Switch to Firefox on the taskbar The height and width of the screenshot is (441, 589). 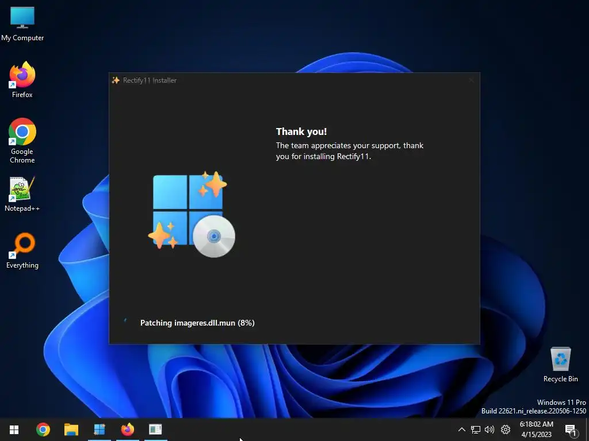pyautogui.click(x=128, y=430)
